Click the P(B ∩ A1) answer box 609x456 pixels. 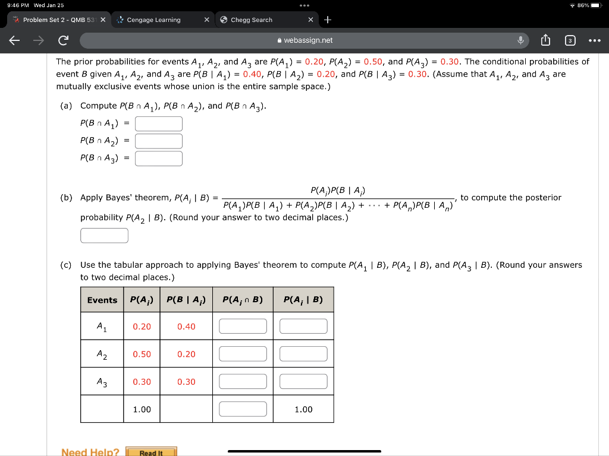tap(158, 123)
